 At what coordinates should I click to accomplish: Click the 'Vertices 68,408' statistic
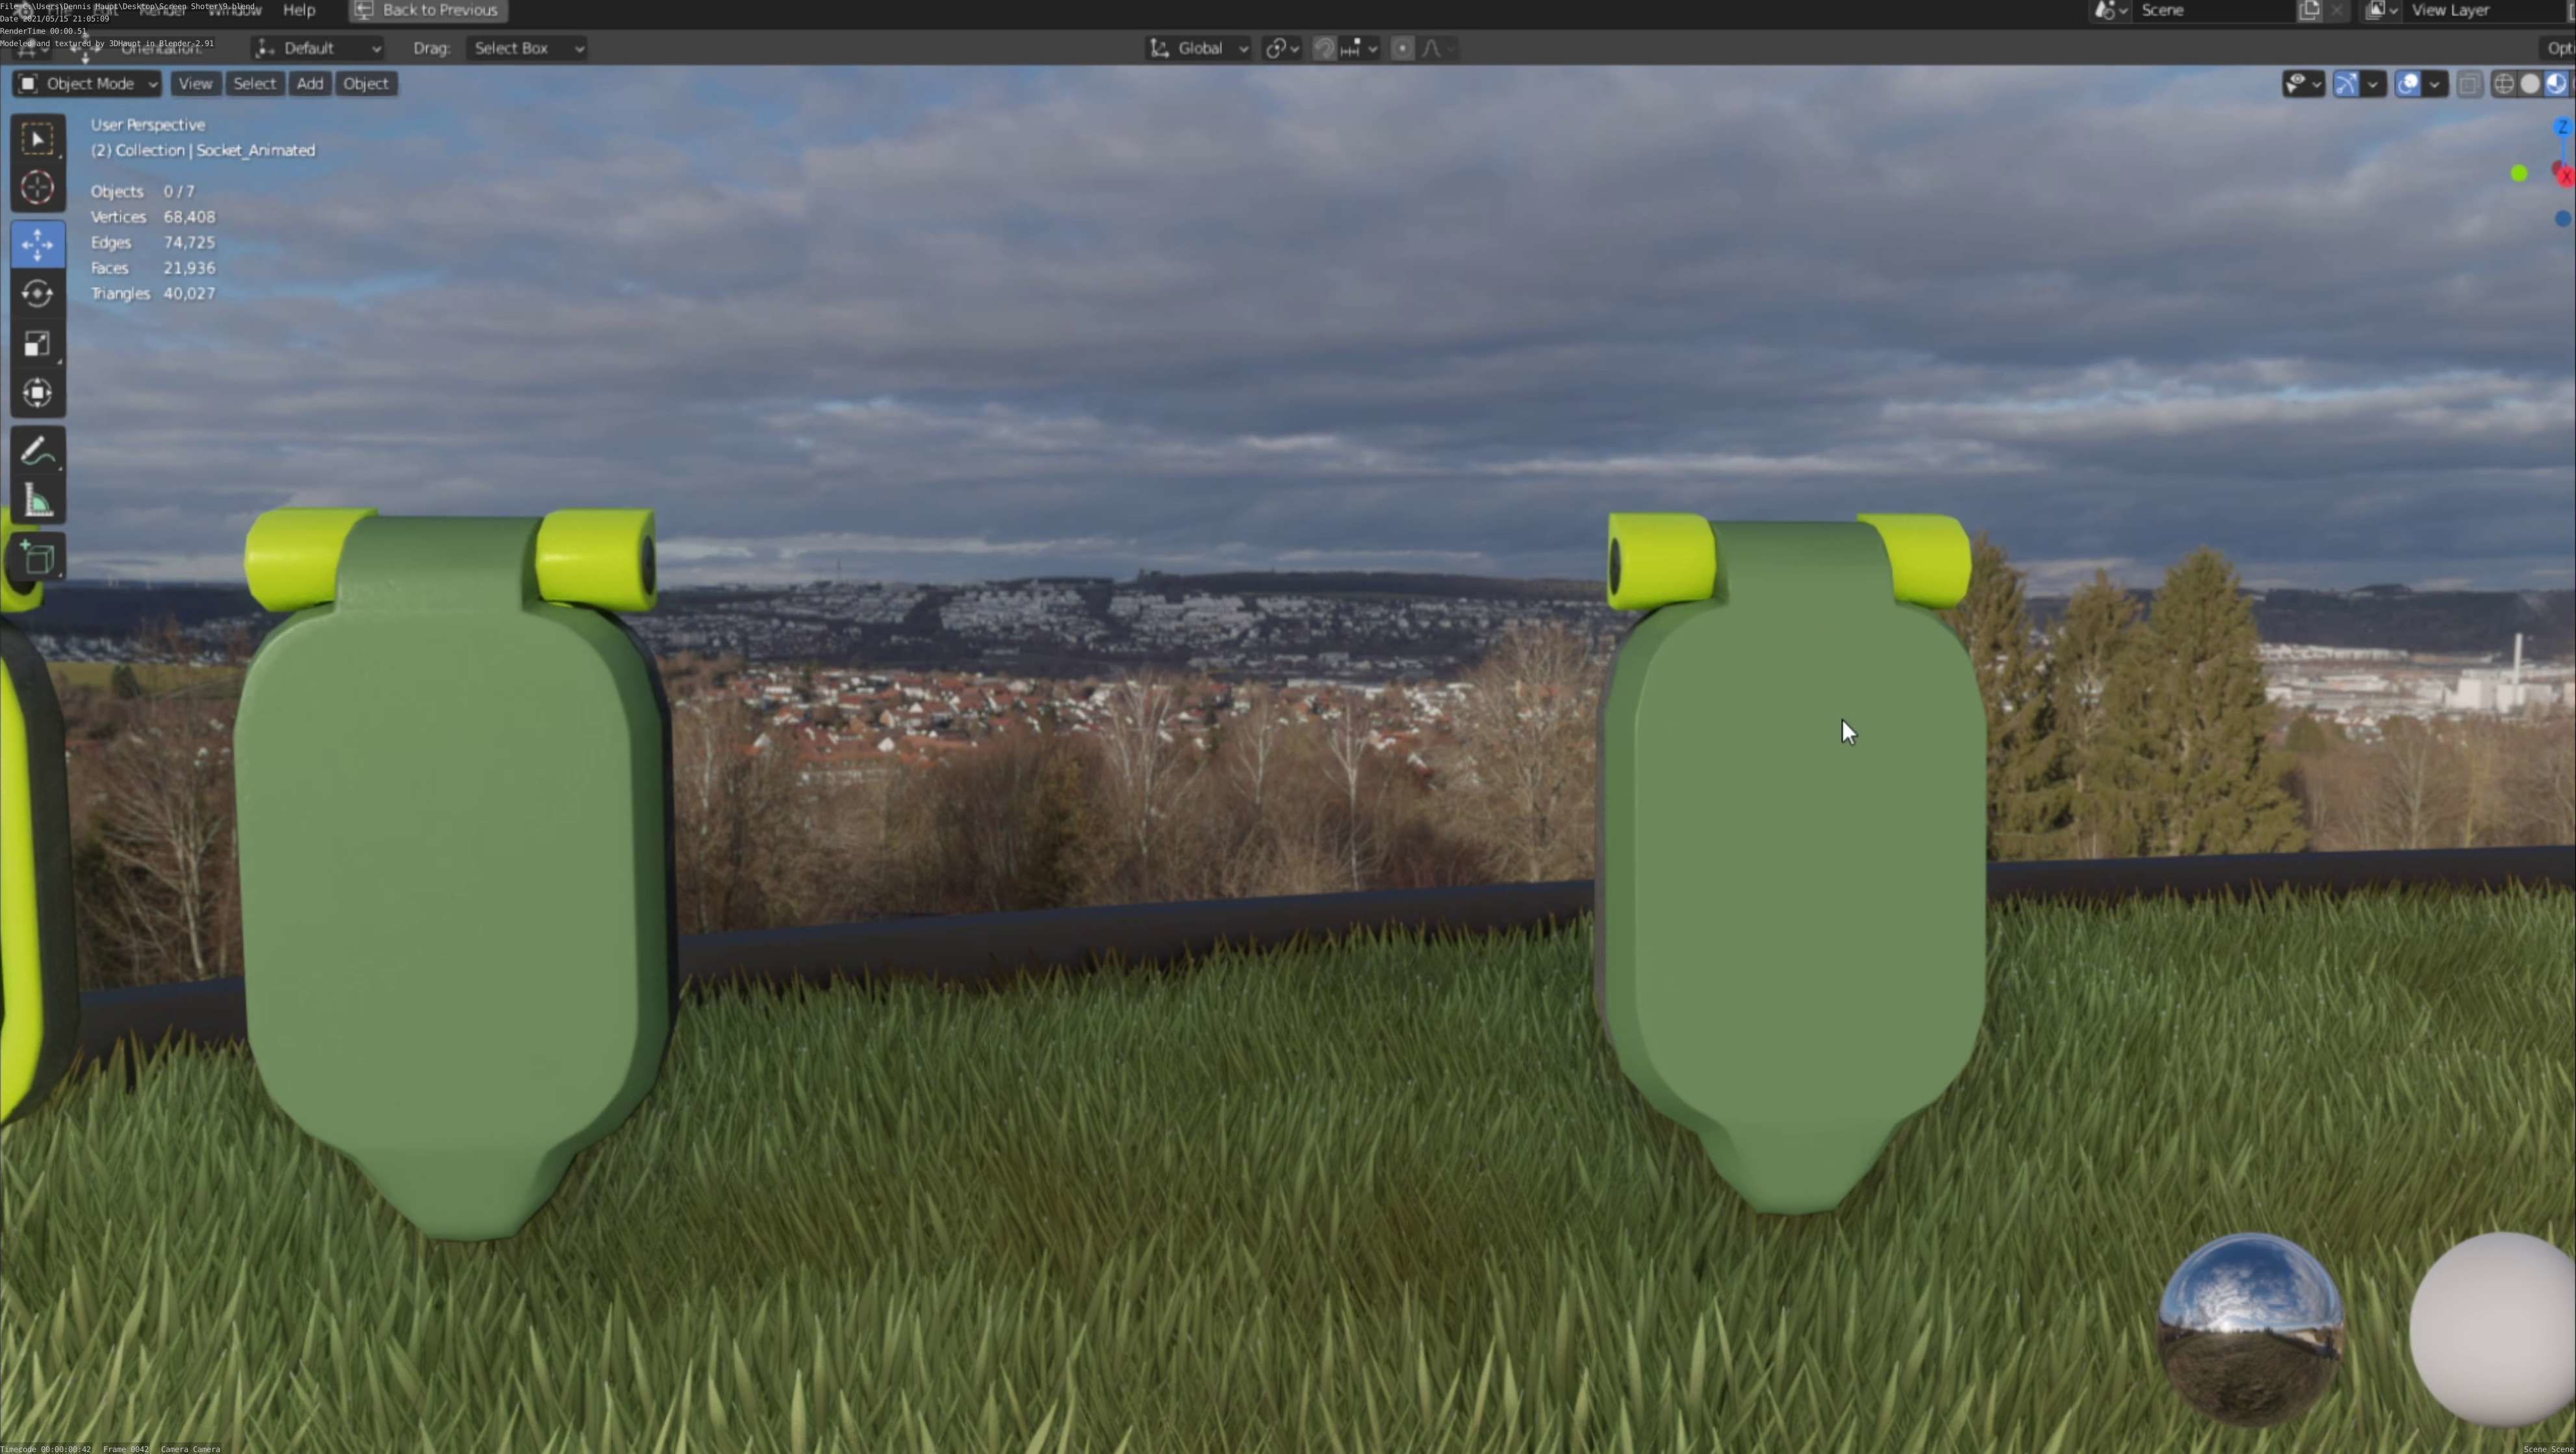(153, 217)
